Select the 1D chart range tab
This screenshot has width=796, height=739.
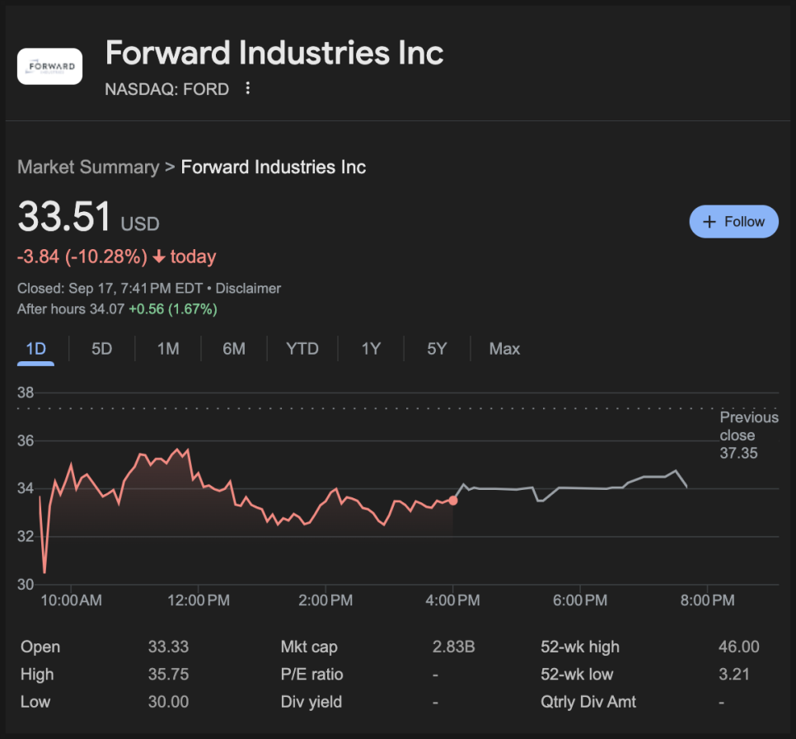click(x=35, y=349)
